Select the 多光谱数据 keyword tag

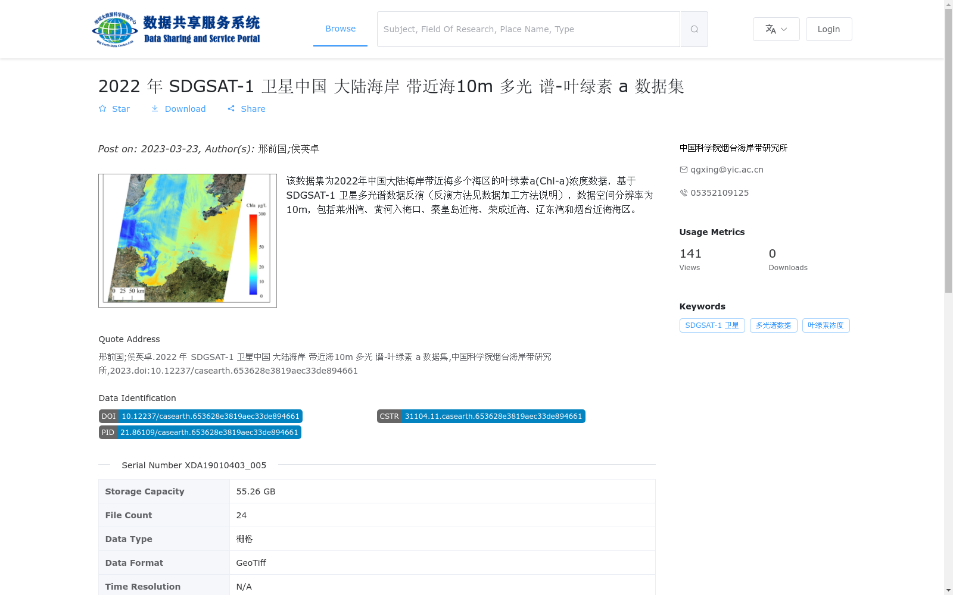point(773,325)
